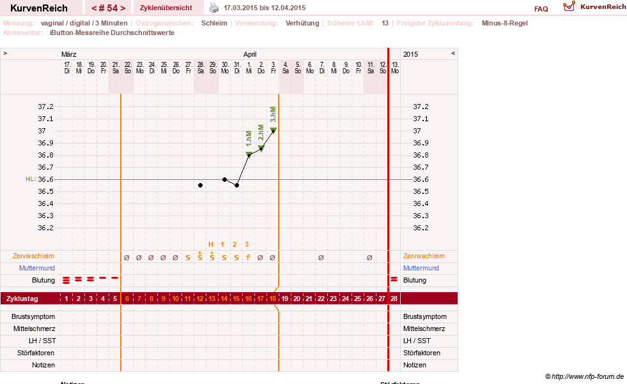The image size is (627, 384).
Task: Click the Verhütung usage value
Action: pyautogui.click(x=302, y=23)
